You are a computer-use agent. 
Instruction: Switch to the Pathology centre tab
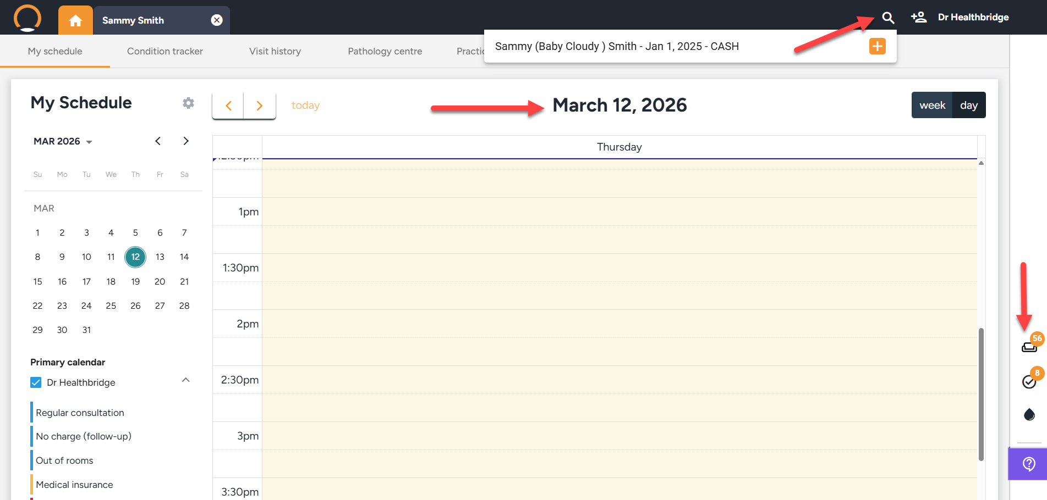point(385,51)
